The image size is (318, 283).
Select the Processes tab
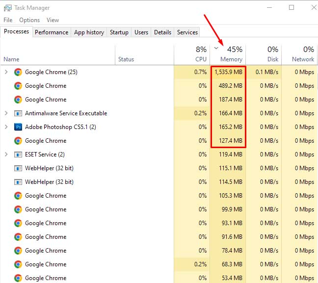tap(16, 31)
